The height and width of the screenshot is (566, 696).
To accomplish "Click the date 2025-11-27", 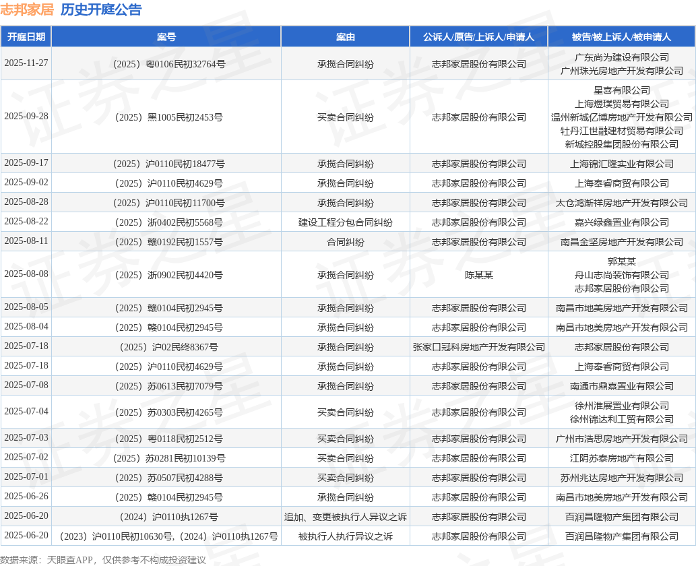I will (x=26, y=63).
